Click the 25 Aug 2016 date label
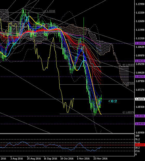The height and width of the screenshot is (161, 145). point(34,159)
